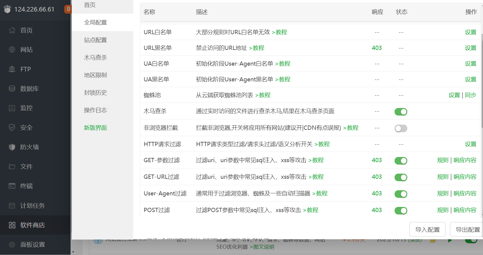Open 规则 for GET-参数过滤
The height and width of the screenshot is (255, 483).
pyautogui.click(x=443, y=160)
